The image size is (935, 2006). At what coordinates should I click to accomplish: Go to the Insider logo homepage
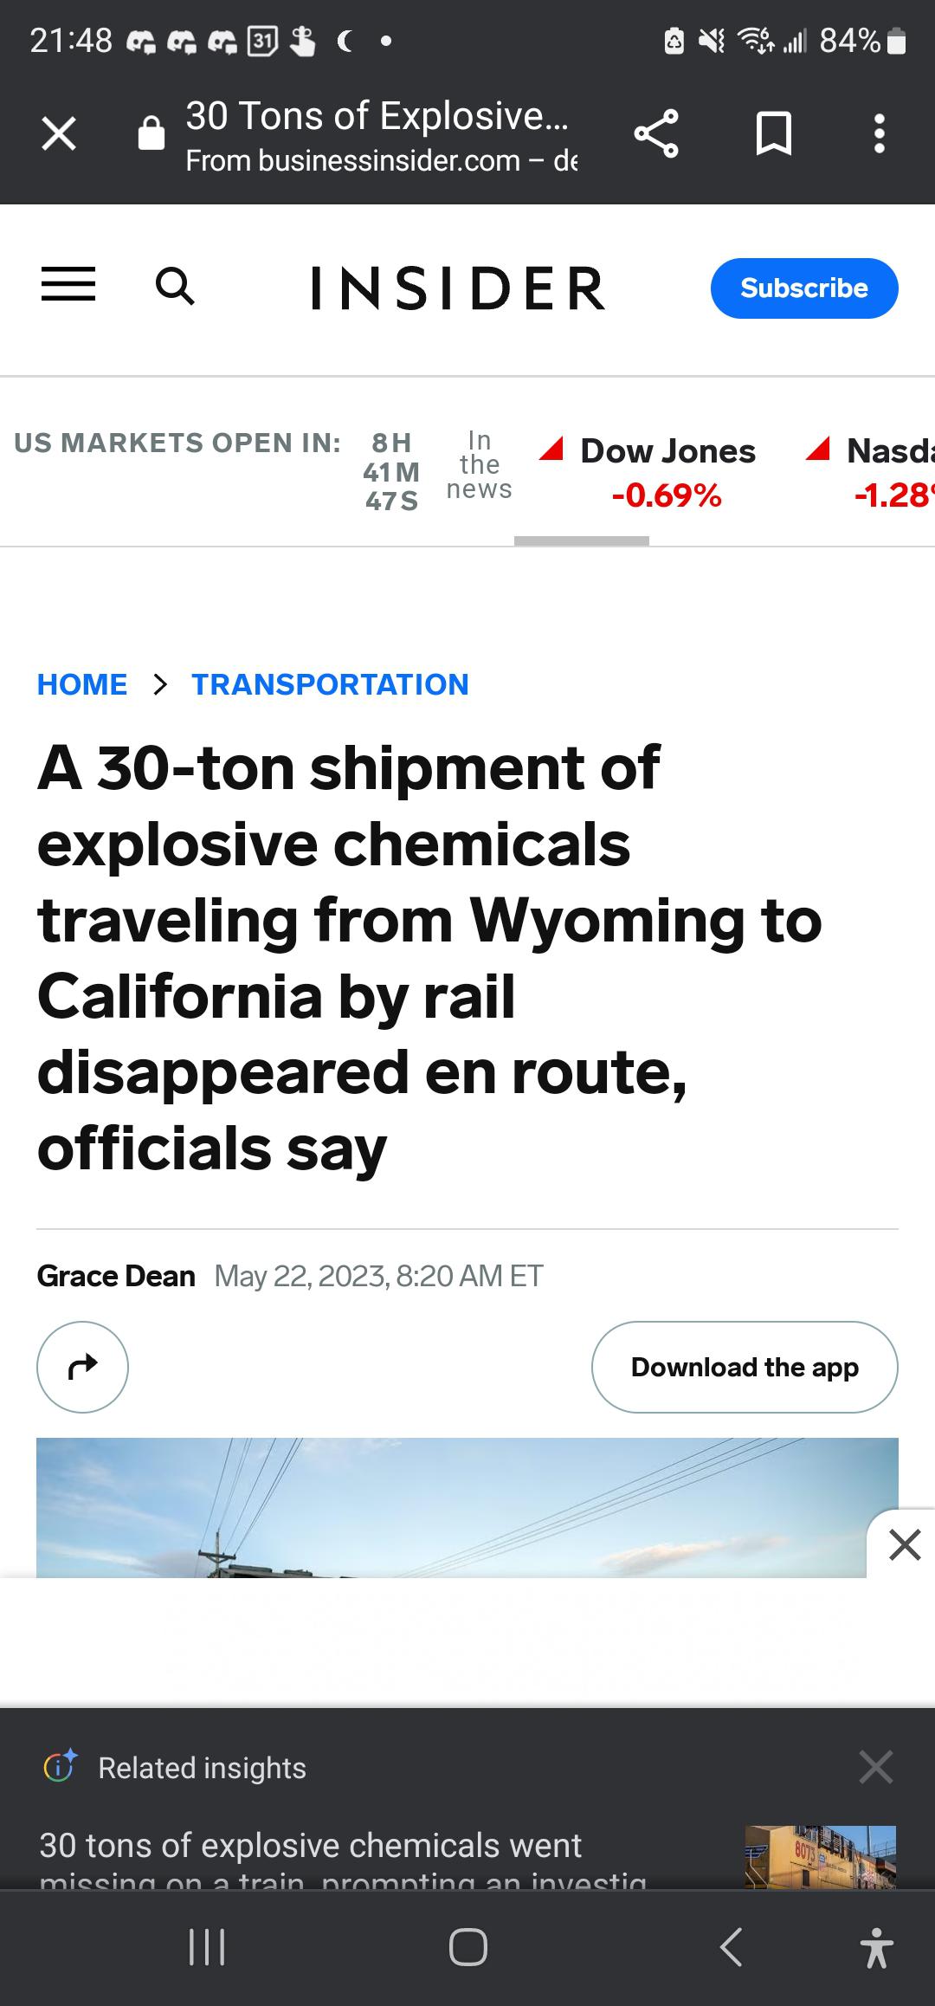458,288
